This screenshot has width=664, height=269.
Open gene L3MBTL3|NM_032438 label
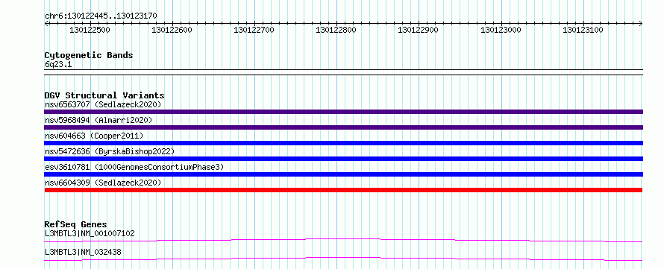[x=83, y=252]
